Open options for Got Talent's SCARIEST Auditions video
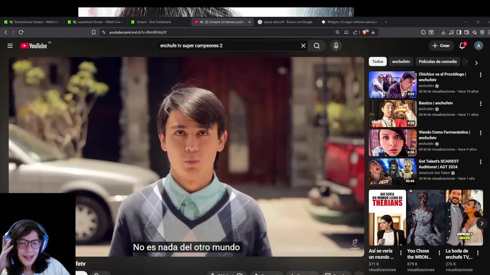The width and height of the screenshot is (490, 275). pyautogui.click(x=480, y=162)
